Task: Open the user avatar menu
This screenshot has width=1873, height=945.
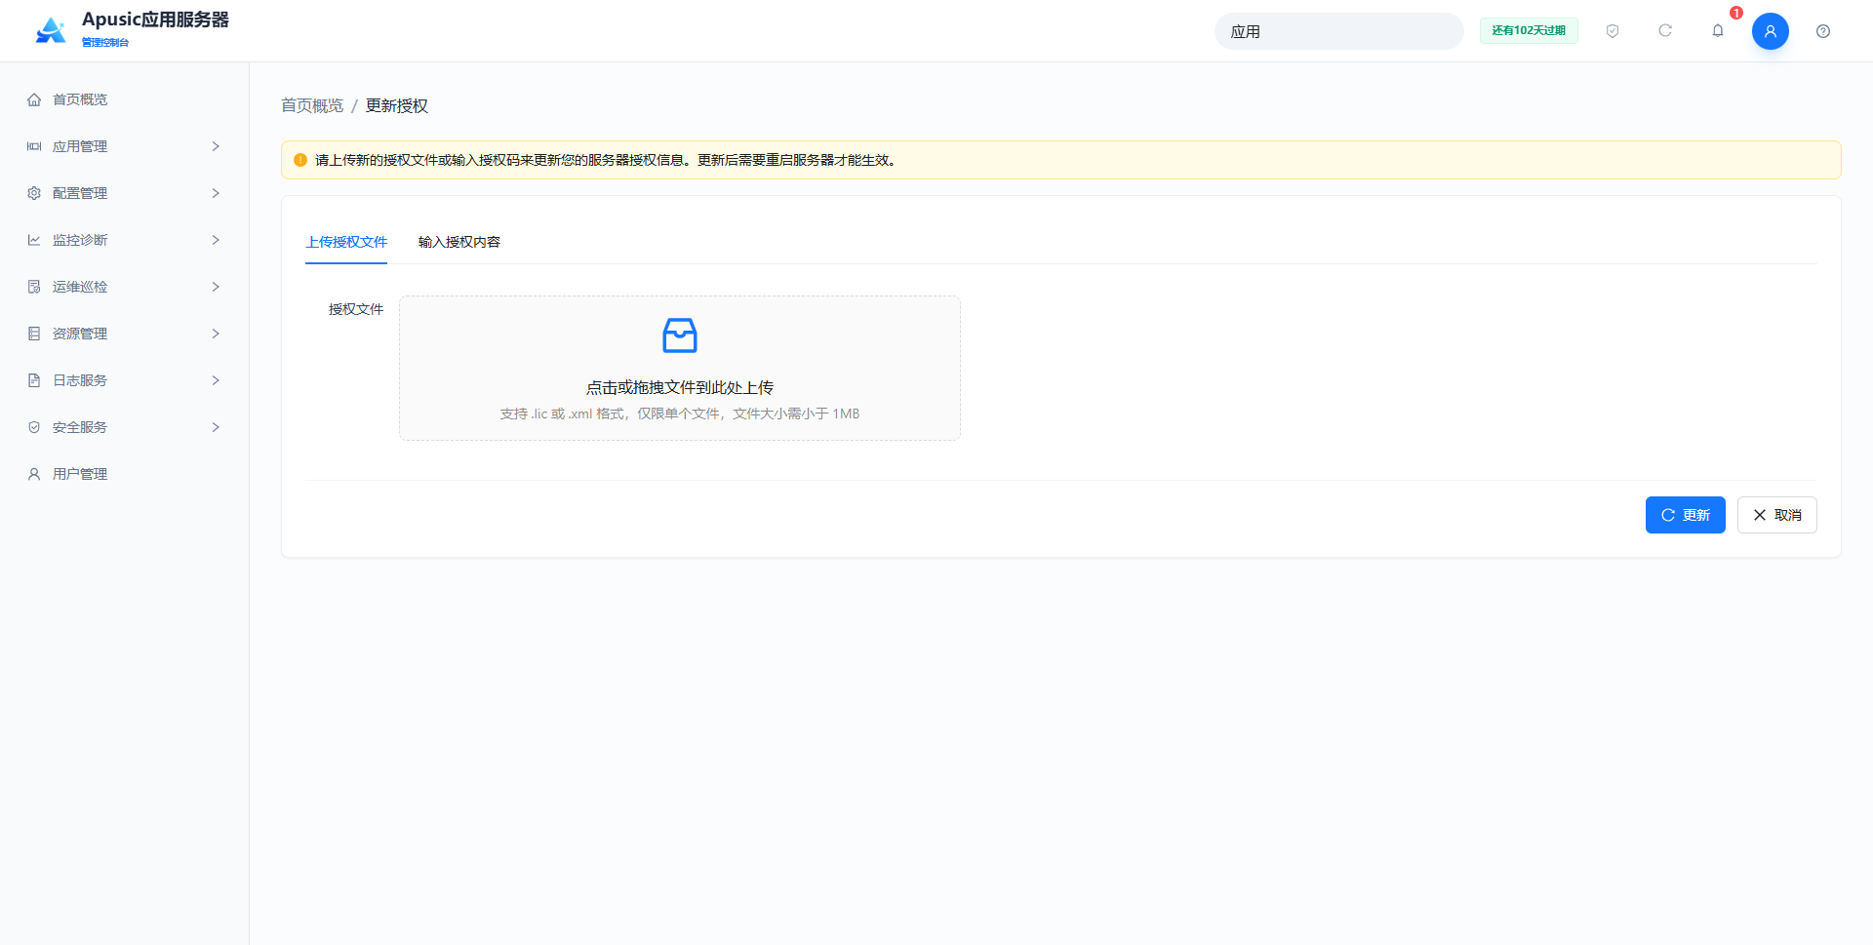Action: click(1771, 31)
